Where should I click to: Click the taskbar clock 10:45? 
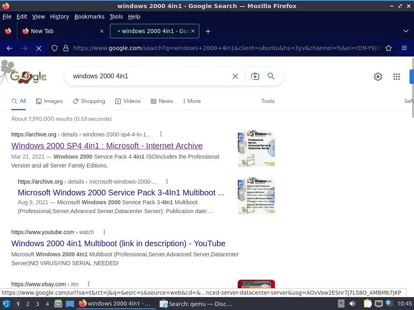point(404,304)
